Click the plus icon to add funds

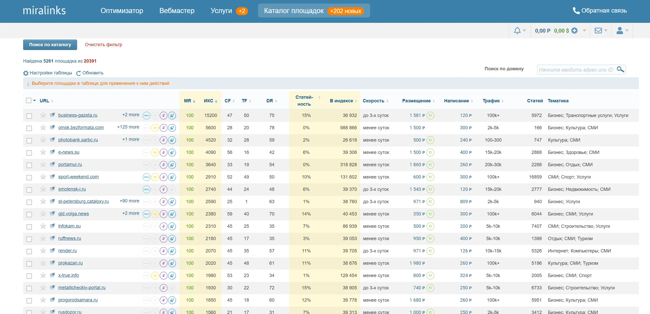tap(574, 31)
